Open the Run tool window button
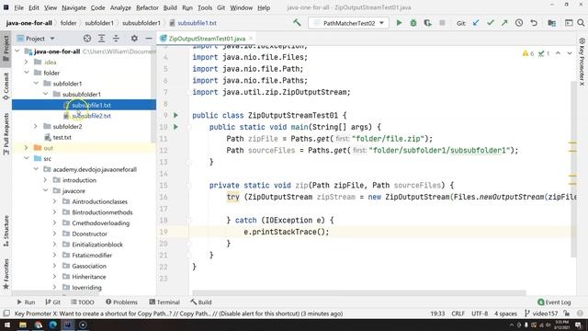The image size is (588, 331). coord(26,302)
